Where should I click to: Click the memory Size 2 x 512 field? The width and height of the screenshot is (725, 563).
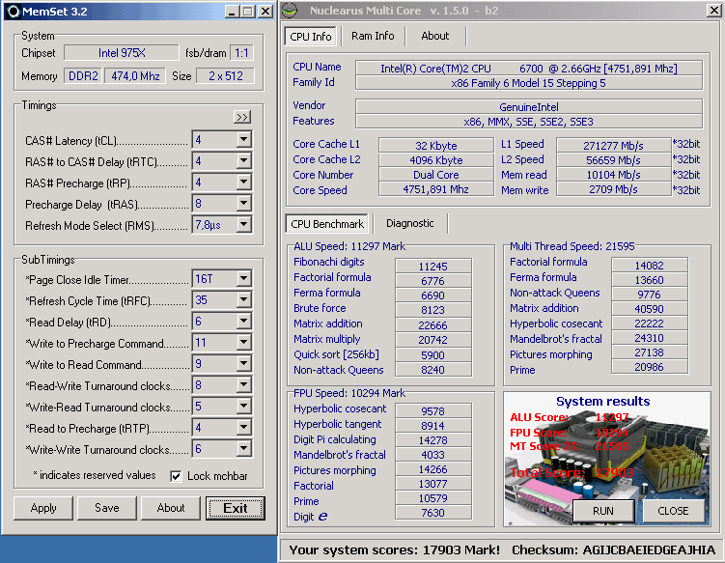click(225, 76)
